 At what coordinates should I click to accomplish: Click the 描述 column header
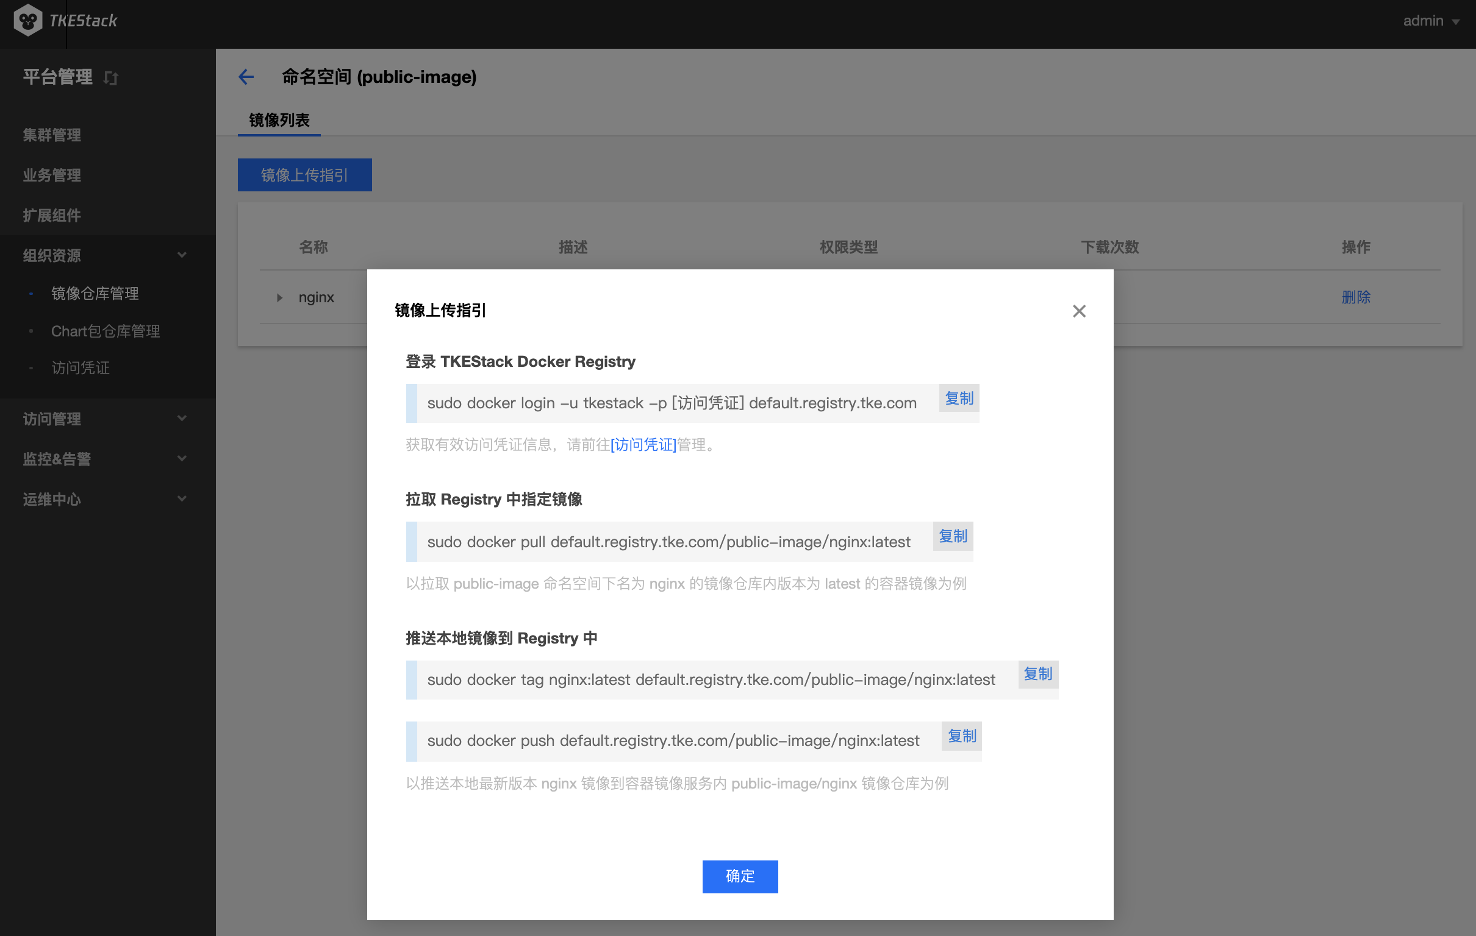coord(573,247)
